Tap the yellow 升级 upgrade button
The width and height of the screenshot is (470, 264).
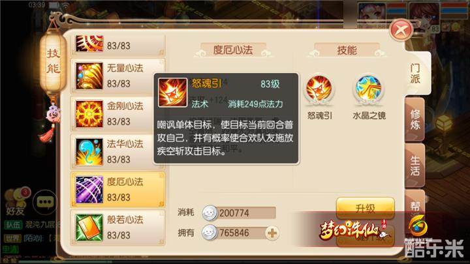pos(365,208)
